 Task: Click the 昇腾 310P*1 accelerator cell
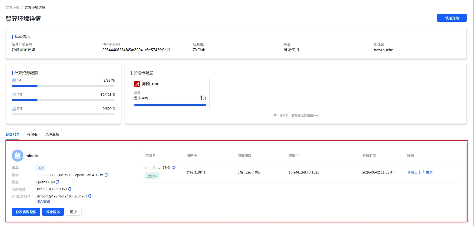click(x=196, y=172)
